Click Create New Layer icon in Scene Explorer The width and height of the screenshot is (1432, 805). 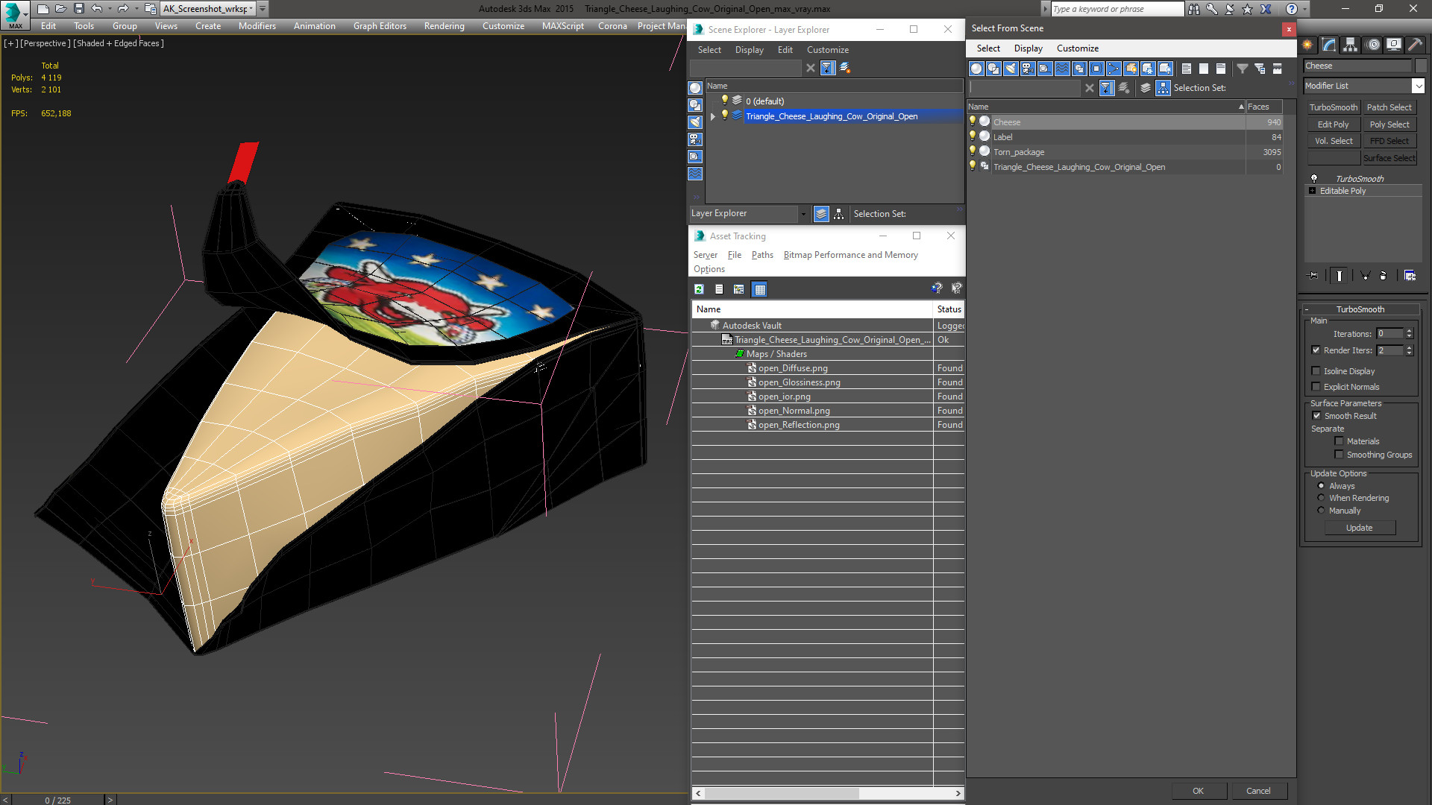[x=845, y=68]
